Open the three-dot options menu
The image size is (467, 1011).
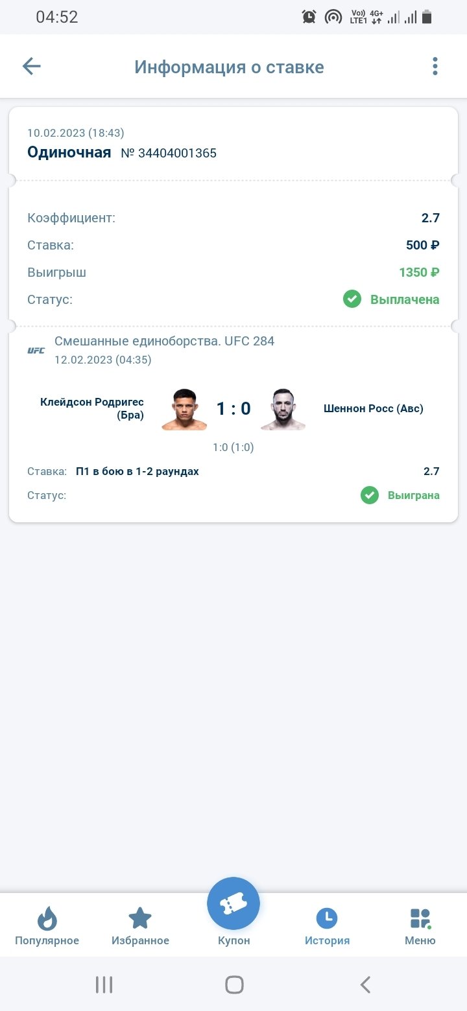click(x=435, y=66)
